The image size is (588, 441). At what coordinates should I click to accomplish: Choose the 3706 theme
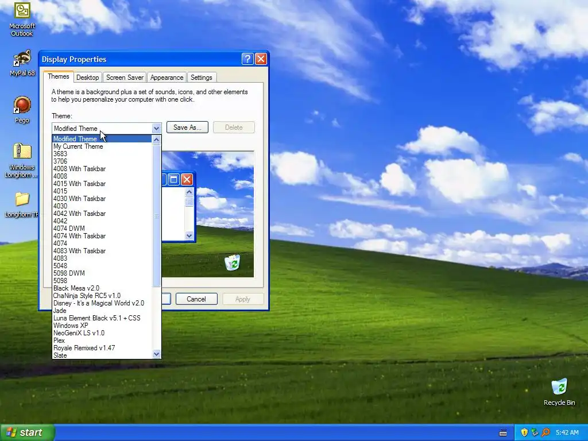[102, 161]
